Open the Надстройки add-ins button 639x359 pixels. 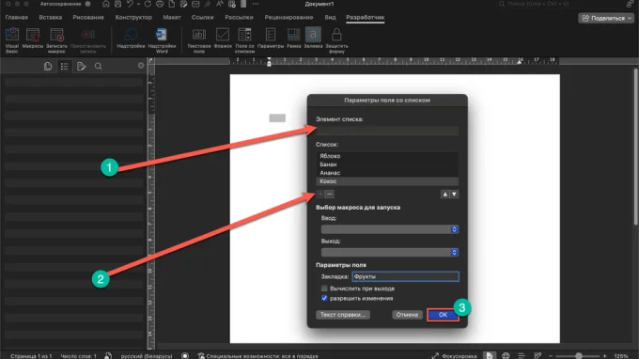[131, 39]
